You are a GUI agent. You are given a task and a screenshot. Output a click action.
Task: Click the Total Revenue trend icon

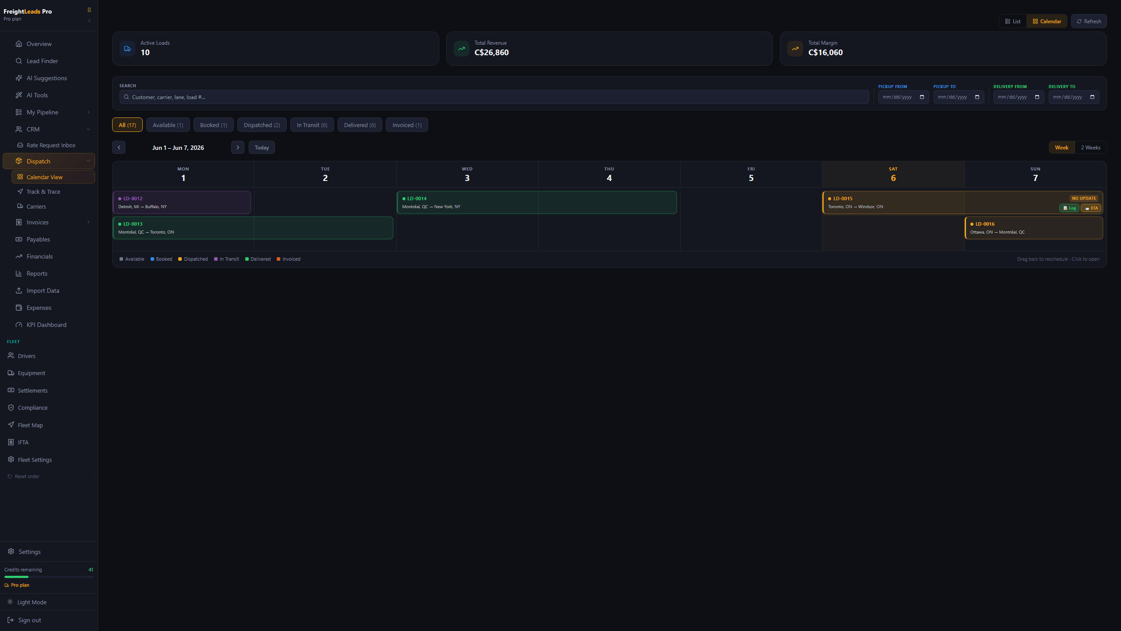pos(462,49)
